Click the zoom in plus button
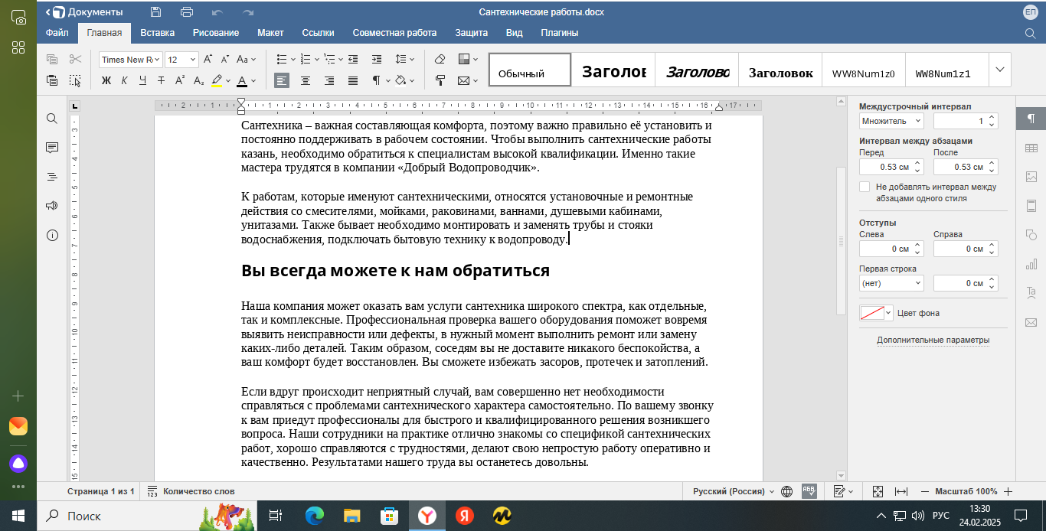 pyautogui.click(x=1008, y=491)
